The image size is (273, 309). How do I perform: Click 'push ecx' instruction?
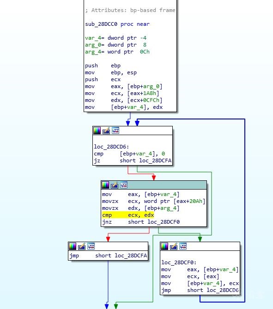[x=103, y=79]
